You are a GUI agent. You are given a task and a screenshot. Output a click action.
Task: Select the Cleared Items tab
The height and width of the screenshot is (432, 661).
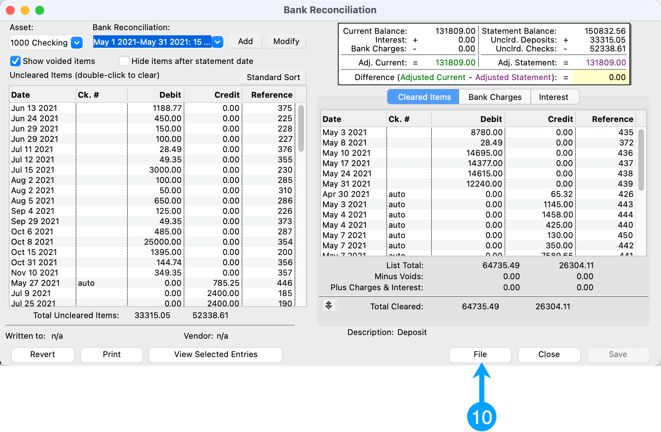424,97
